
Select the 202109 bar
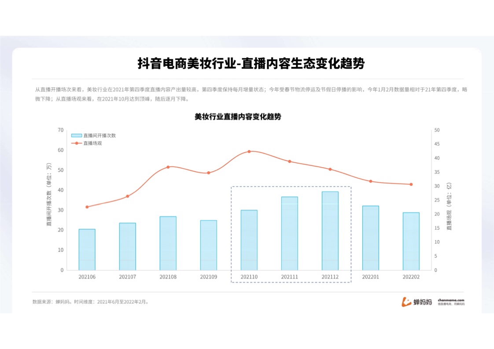tap(208, 245)
